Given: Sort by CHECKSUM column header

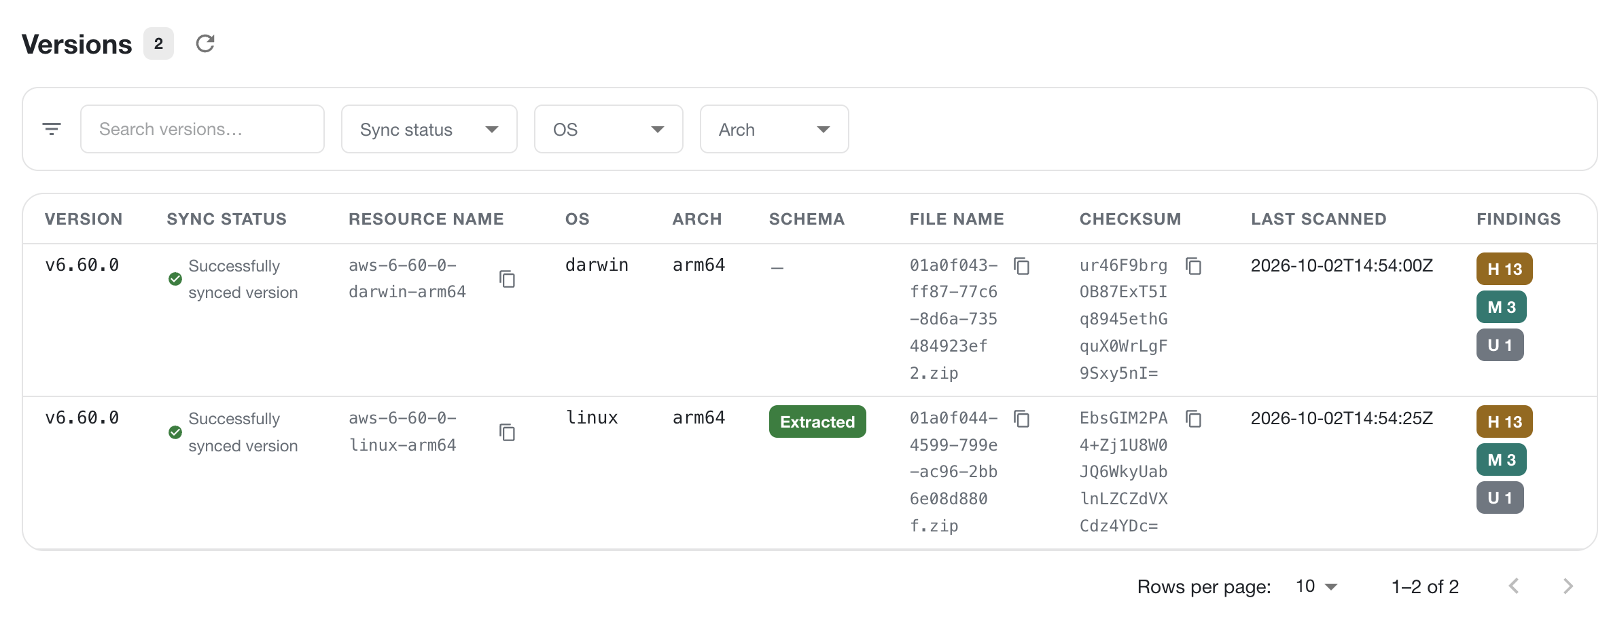Looking at the screenshot, I should [1131, 219].
